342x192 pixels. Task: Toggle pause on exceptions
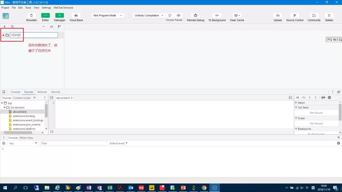(329, 98)
